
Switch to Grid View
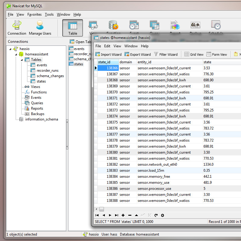194,55
